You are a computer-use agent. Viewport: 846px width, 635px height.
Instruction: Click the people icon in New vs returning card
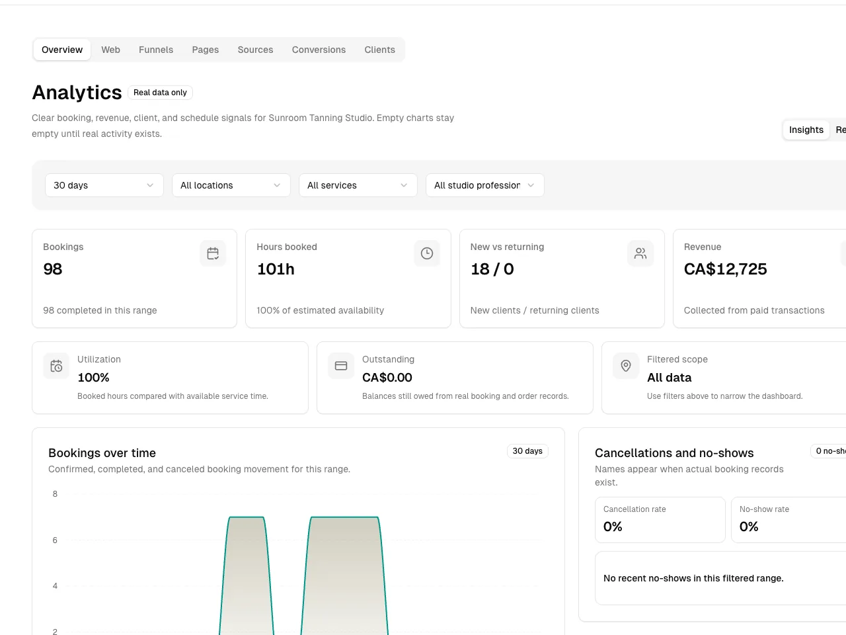pyautogui.click(x=640, y=253)
